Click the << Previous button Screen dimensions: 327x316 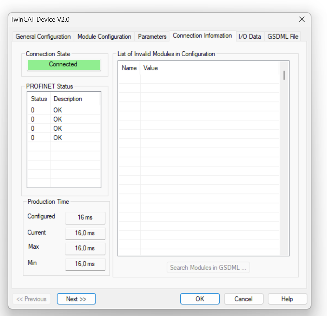click(31, 299)
